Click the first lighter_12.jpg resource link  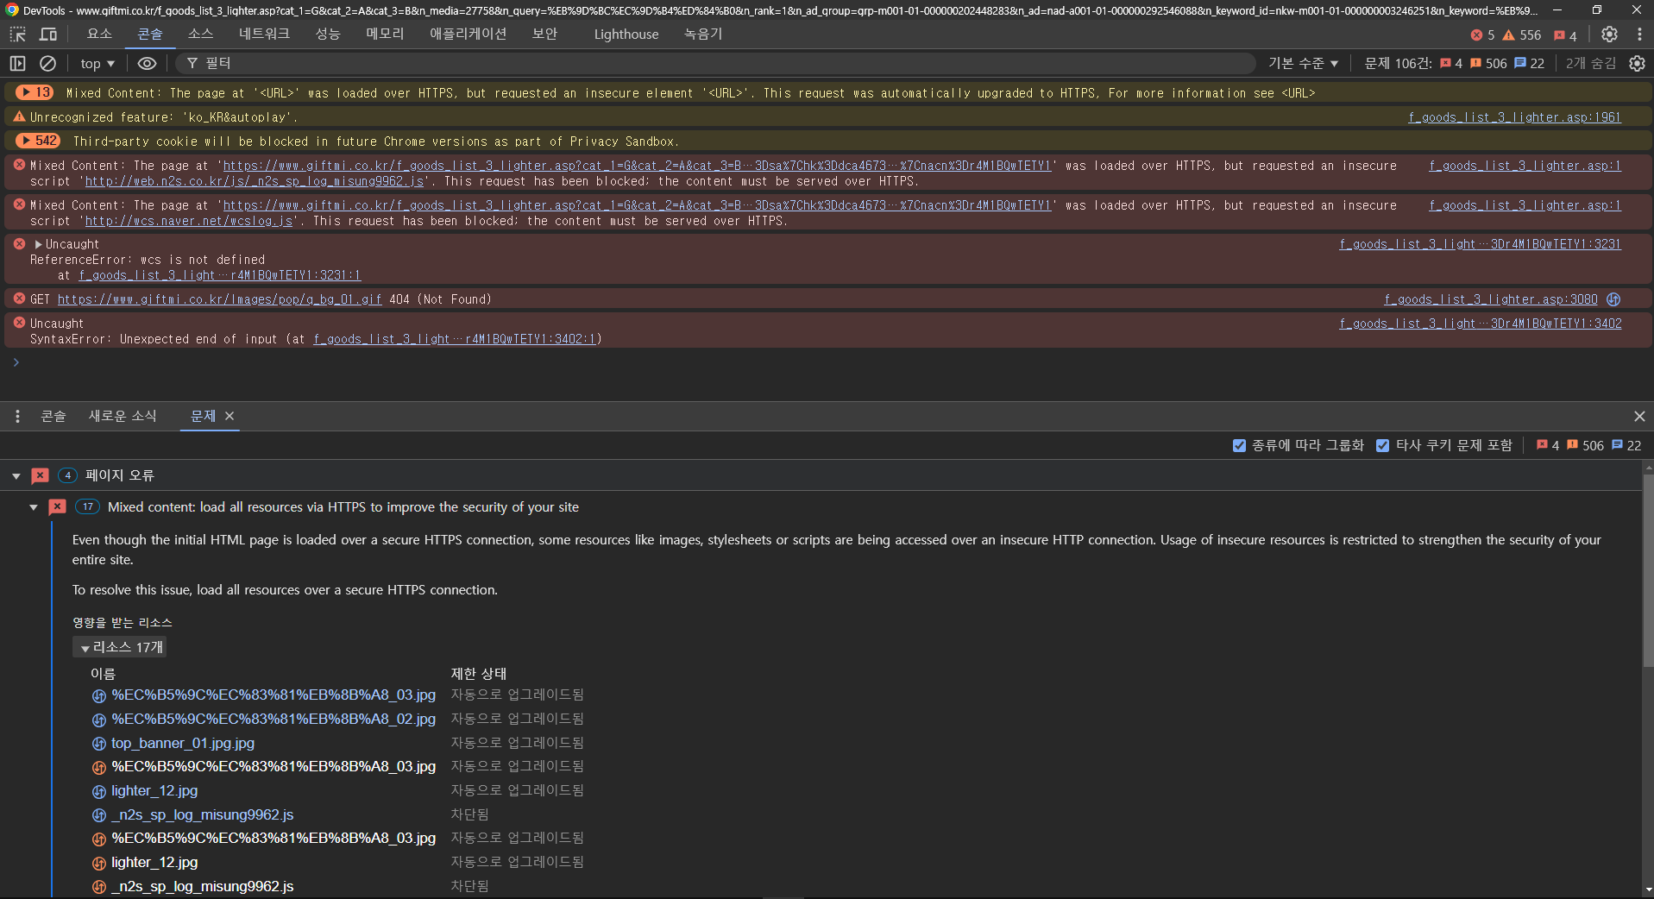pos(154,791)
